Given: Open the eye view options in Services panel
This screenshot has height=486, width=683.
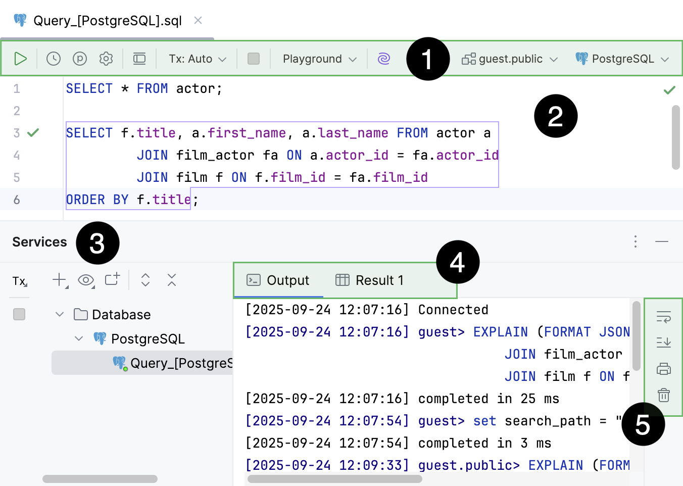Looking at the screenshot, I should [x=86, y=279].
